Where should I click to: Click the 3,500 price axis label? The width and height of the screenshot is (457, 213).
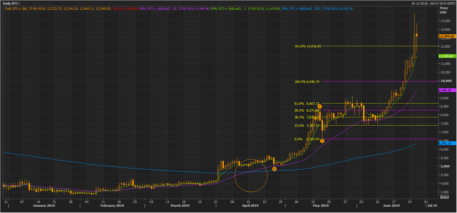pos(445,192)
